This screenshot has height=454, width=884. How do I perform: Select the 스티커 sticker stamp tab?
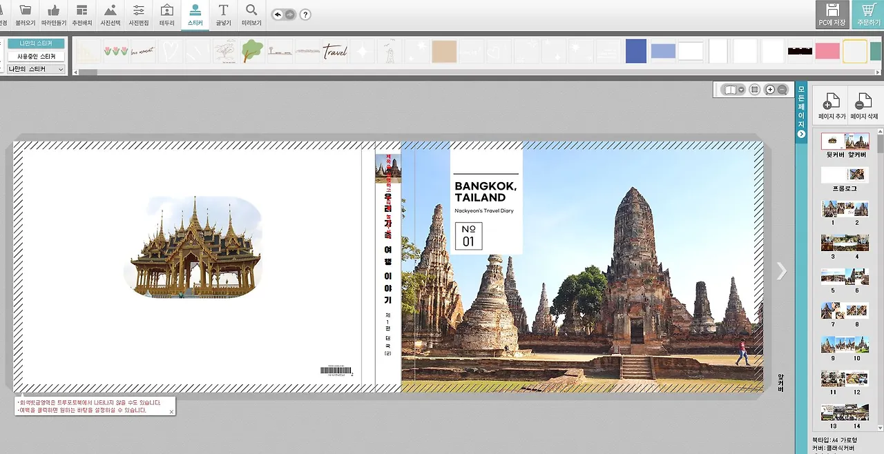coord(195,14)
